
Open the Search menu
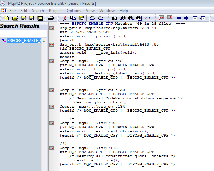pyautogui.click(x=38, y=11)
